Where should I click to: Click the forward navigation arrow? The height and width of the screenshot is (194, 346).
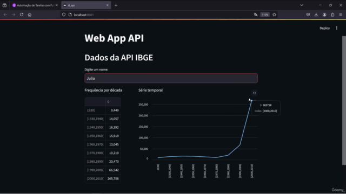pyautogui.click(x=14, y=15)
